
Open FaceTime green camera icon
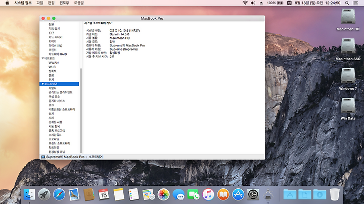[193, 194]
